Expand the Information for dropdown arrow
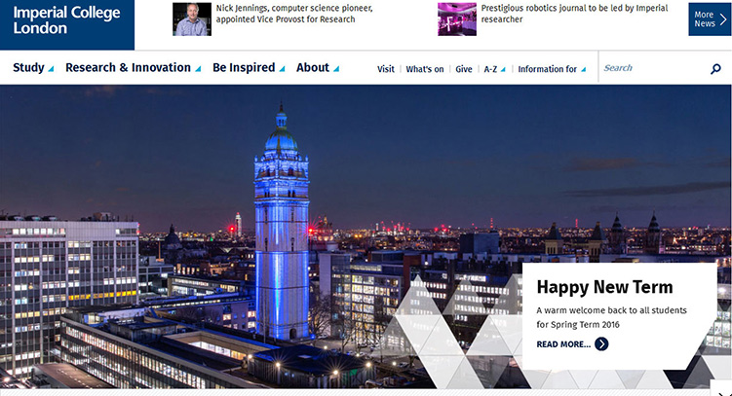Screen dimensions: 732x396 [584, 70]
